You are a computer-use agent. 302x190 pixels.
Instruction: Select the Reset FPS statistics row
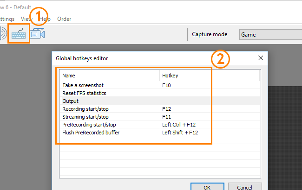pyautogui.click(x=160, y=93)
